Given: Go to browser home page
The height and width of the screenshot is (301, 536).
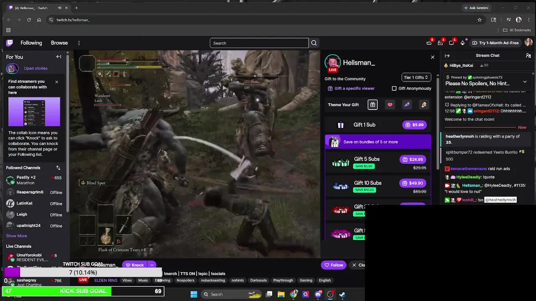Looking at the screenshot, I should point(39,20).
